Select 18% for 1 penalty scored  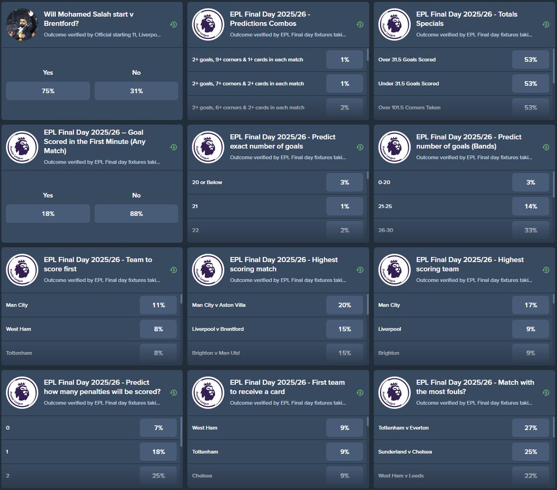[158, 452]
